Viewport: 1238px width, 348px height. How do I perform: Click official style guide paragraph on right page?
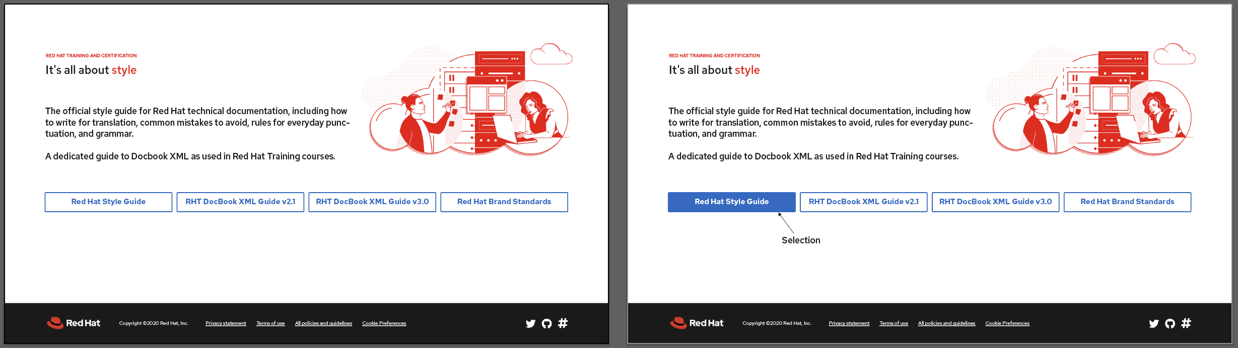[820, 122]
